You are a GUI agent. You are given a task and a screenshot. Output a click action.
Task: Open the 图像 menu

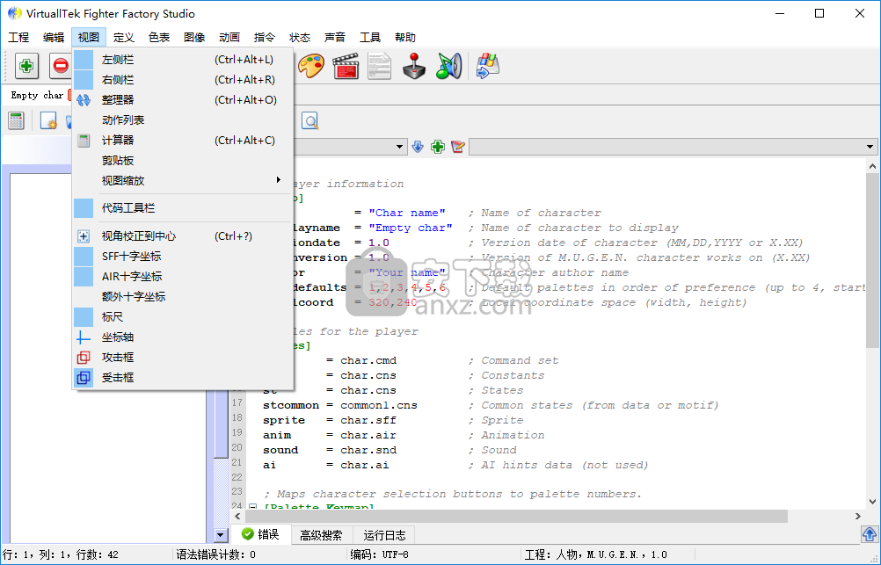pyautogui.click(x=194, y=38)
